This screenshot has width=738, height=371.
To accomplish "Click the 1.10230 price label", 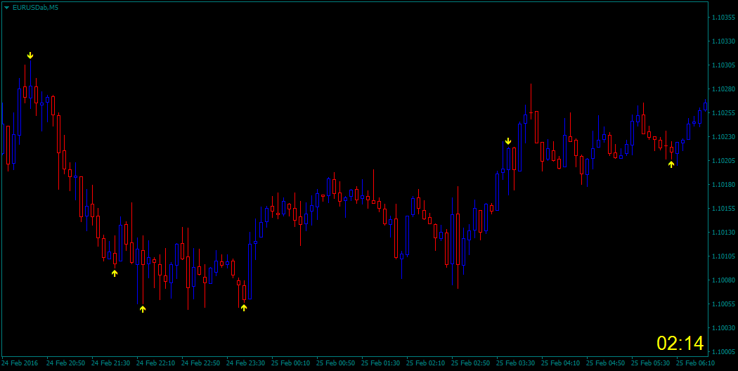I will coord(725,137).
